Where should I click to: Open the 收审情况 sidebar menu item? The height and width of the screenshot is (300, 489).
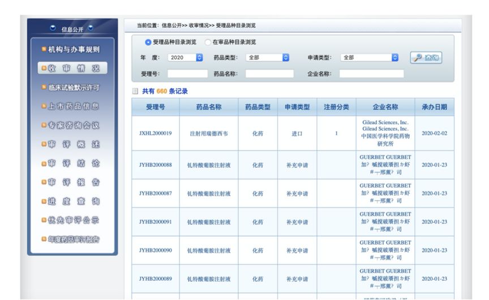[72, 68]
